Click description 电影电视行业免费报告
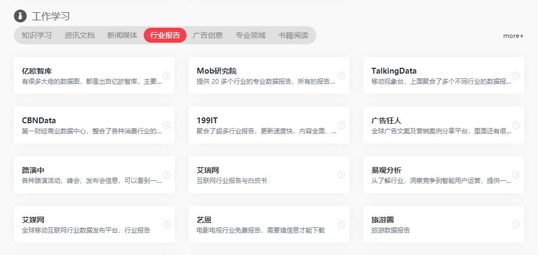The height and width of the screenshot is (255, 538). 261,230
